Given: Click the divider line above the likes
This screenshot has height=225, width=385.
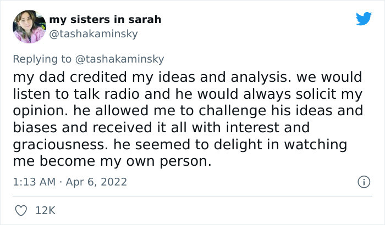Looking at the screenshot, I should coord(193,196).
